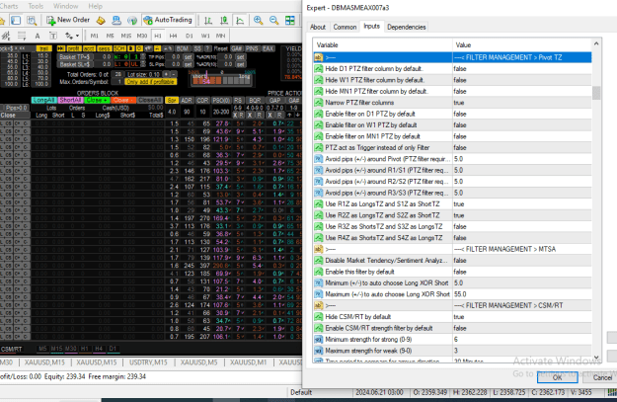
Task: Click the inputs list scroll-down arrow
Action: 596,358
